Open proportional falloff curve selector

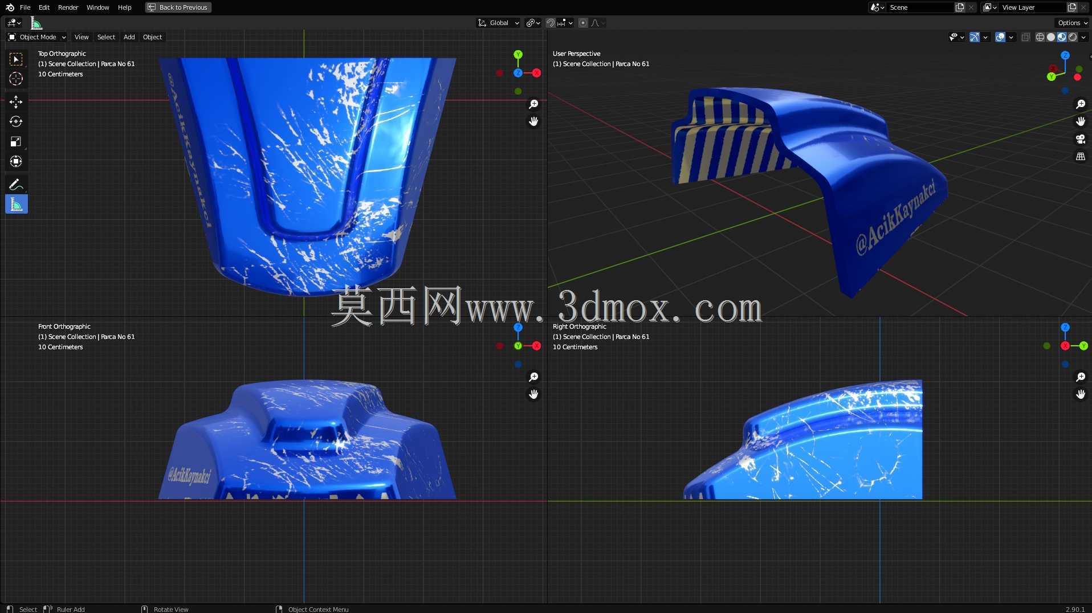[x=598, y=23]
